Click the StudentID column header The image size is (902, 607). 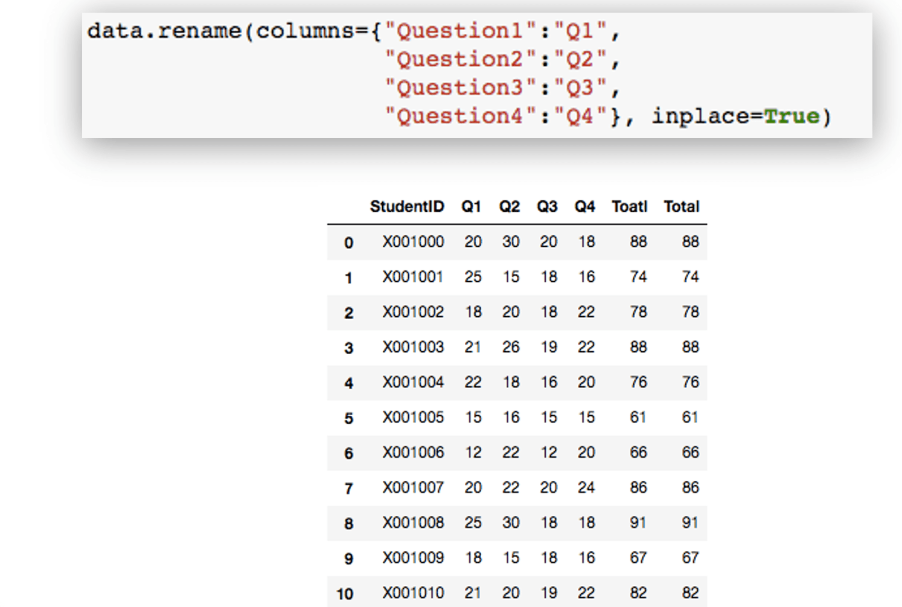point(406,206)
